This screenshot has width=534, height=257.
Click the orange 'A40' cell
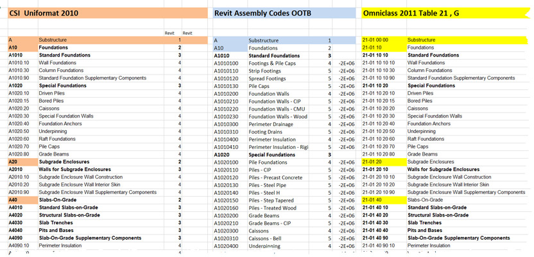[23, 200]
